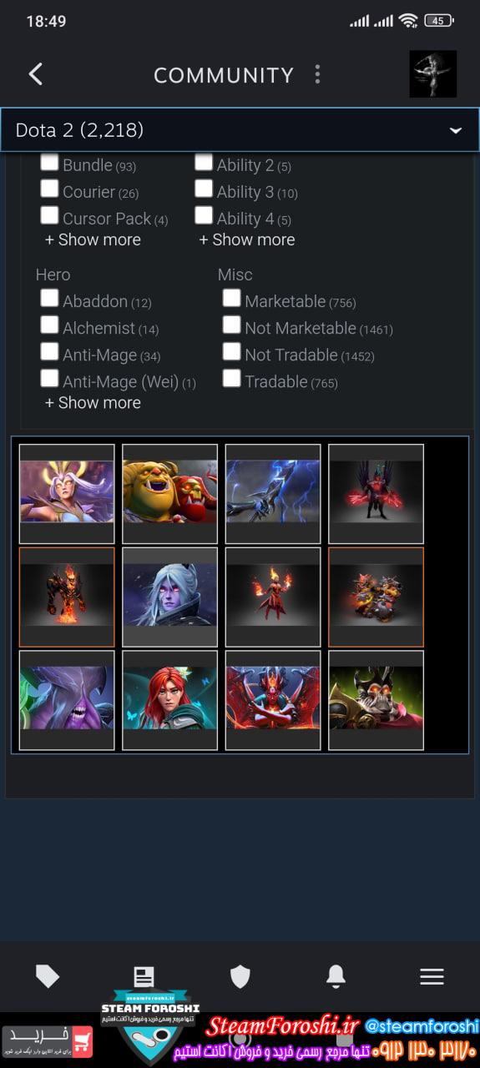Open the Steam Guard shield tab
480x1068 pixels.
pyautogui.click(x=240, y=976)
